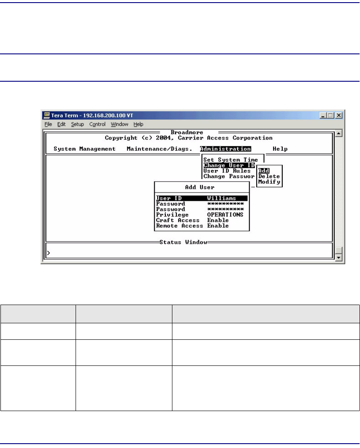Choose Set System Time entry
This screenshot has height=448, width=360.
tap(231, 160)
